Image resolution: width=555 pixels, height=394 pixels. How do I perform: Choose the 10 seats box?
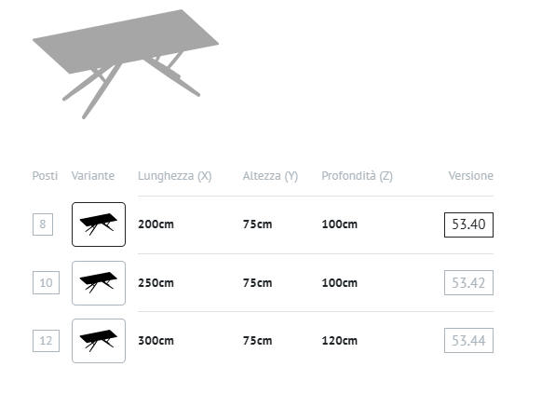click(x=46, y=282)
